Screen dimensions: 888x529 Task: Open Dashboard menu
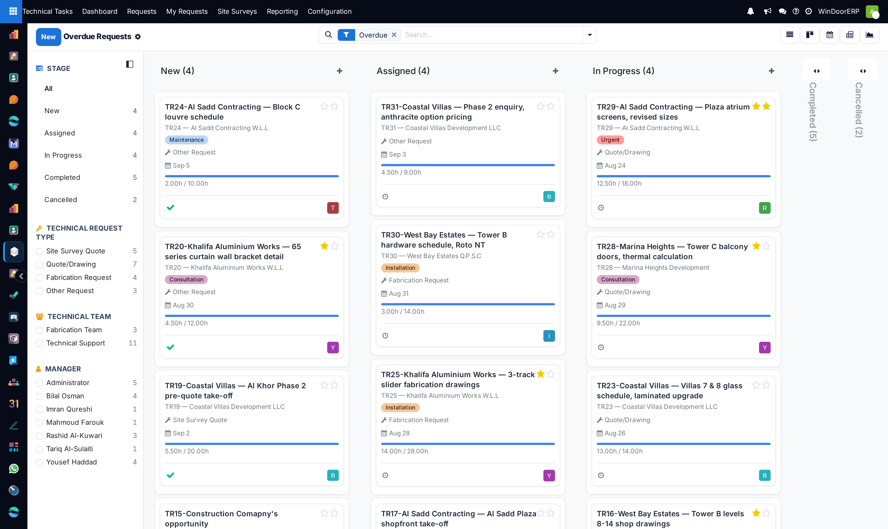click(x=100, y=11)
